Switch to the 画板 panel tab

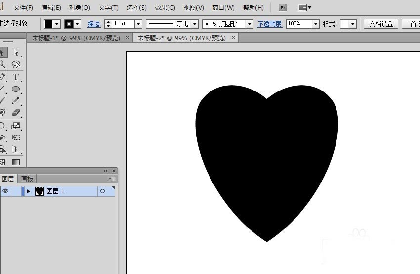click(x=27, y=179)
